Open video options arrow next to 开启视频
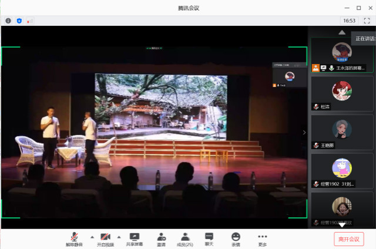Screen dimensions: 376x249 119,237
